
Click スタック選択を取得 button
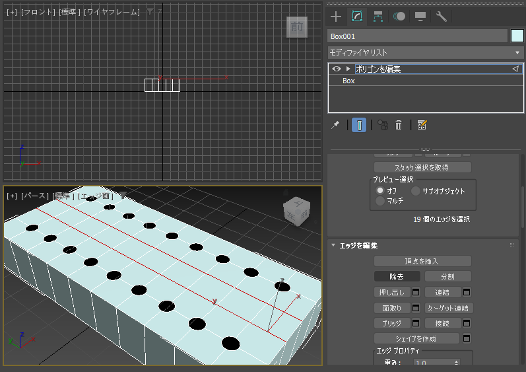click(422, 167)
